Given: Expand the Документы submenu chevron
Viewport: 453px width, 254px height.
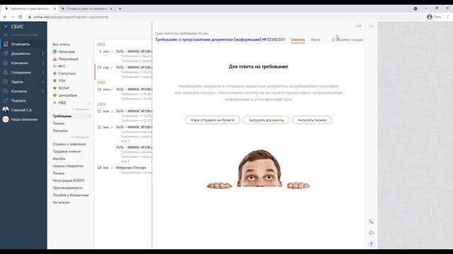Looking at the screenshot, I should tap(42, 54).
